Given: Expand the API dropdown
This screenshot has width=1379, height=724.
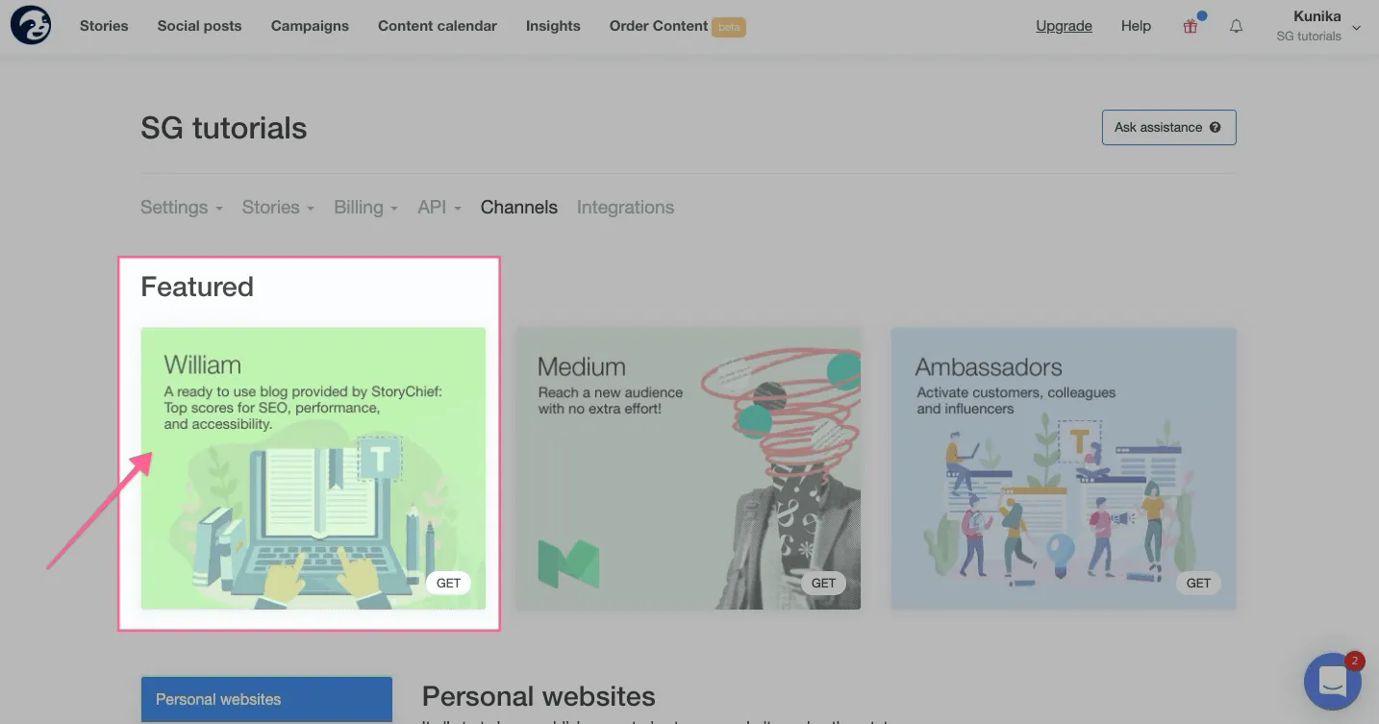Looking at the screenshot, I should (x=439, y=207).
